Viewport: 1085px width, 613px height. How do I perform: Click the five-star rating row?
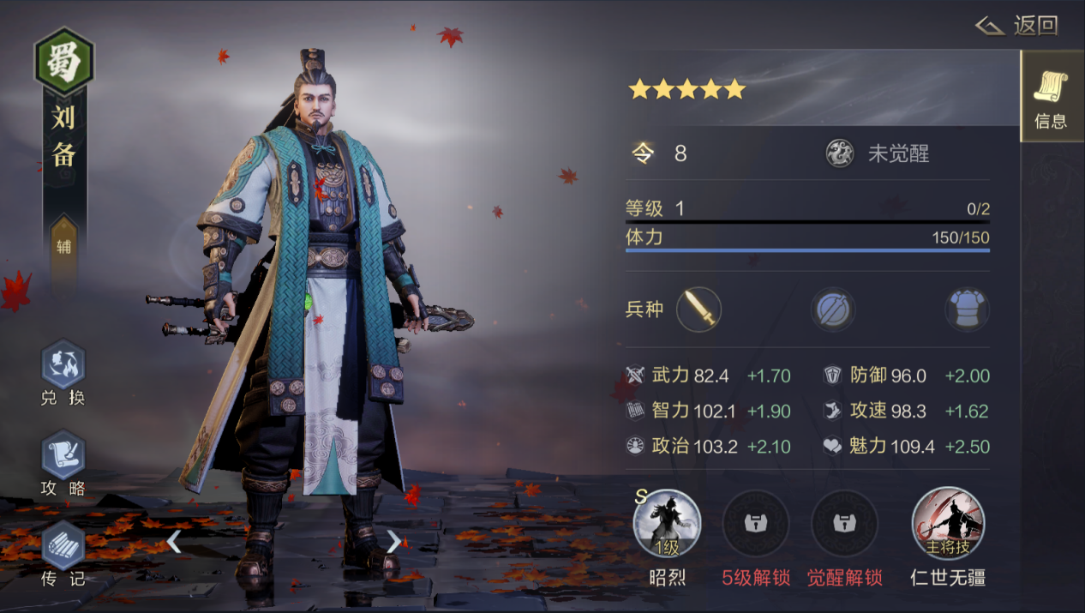tap(687, 89)
